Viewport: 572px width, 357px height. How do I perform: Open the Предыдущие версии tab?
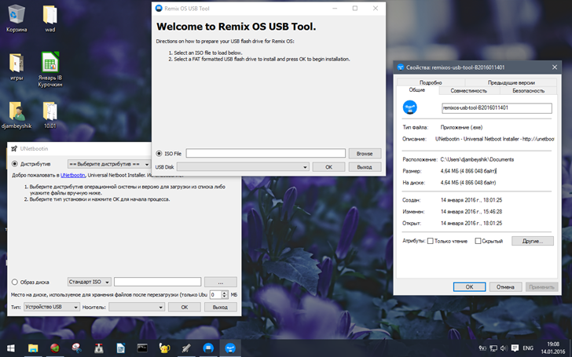coord(511,82)
